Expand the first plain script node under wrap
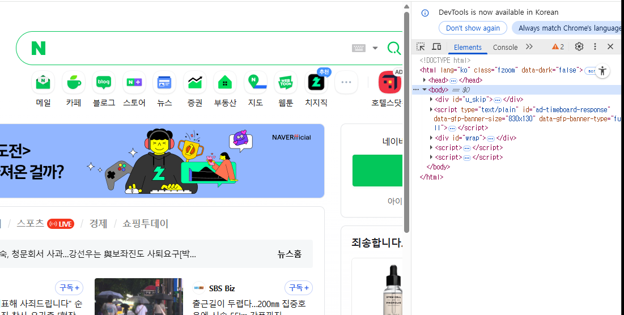This screenshot has height=315, width=624. coord(431,147)
